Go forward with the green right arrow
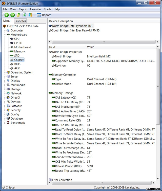 coord(12,15)
